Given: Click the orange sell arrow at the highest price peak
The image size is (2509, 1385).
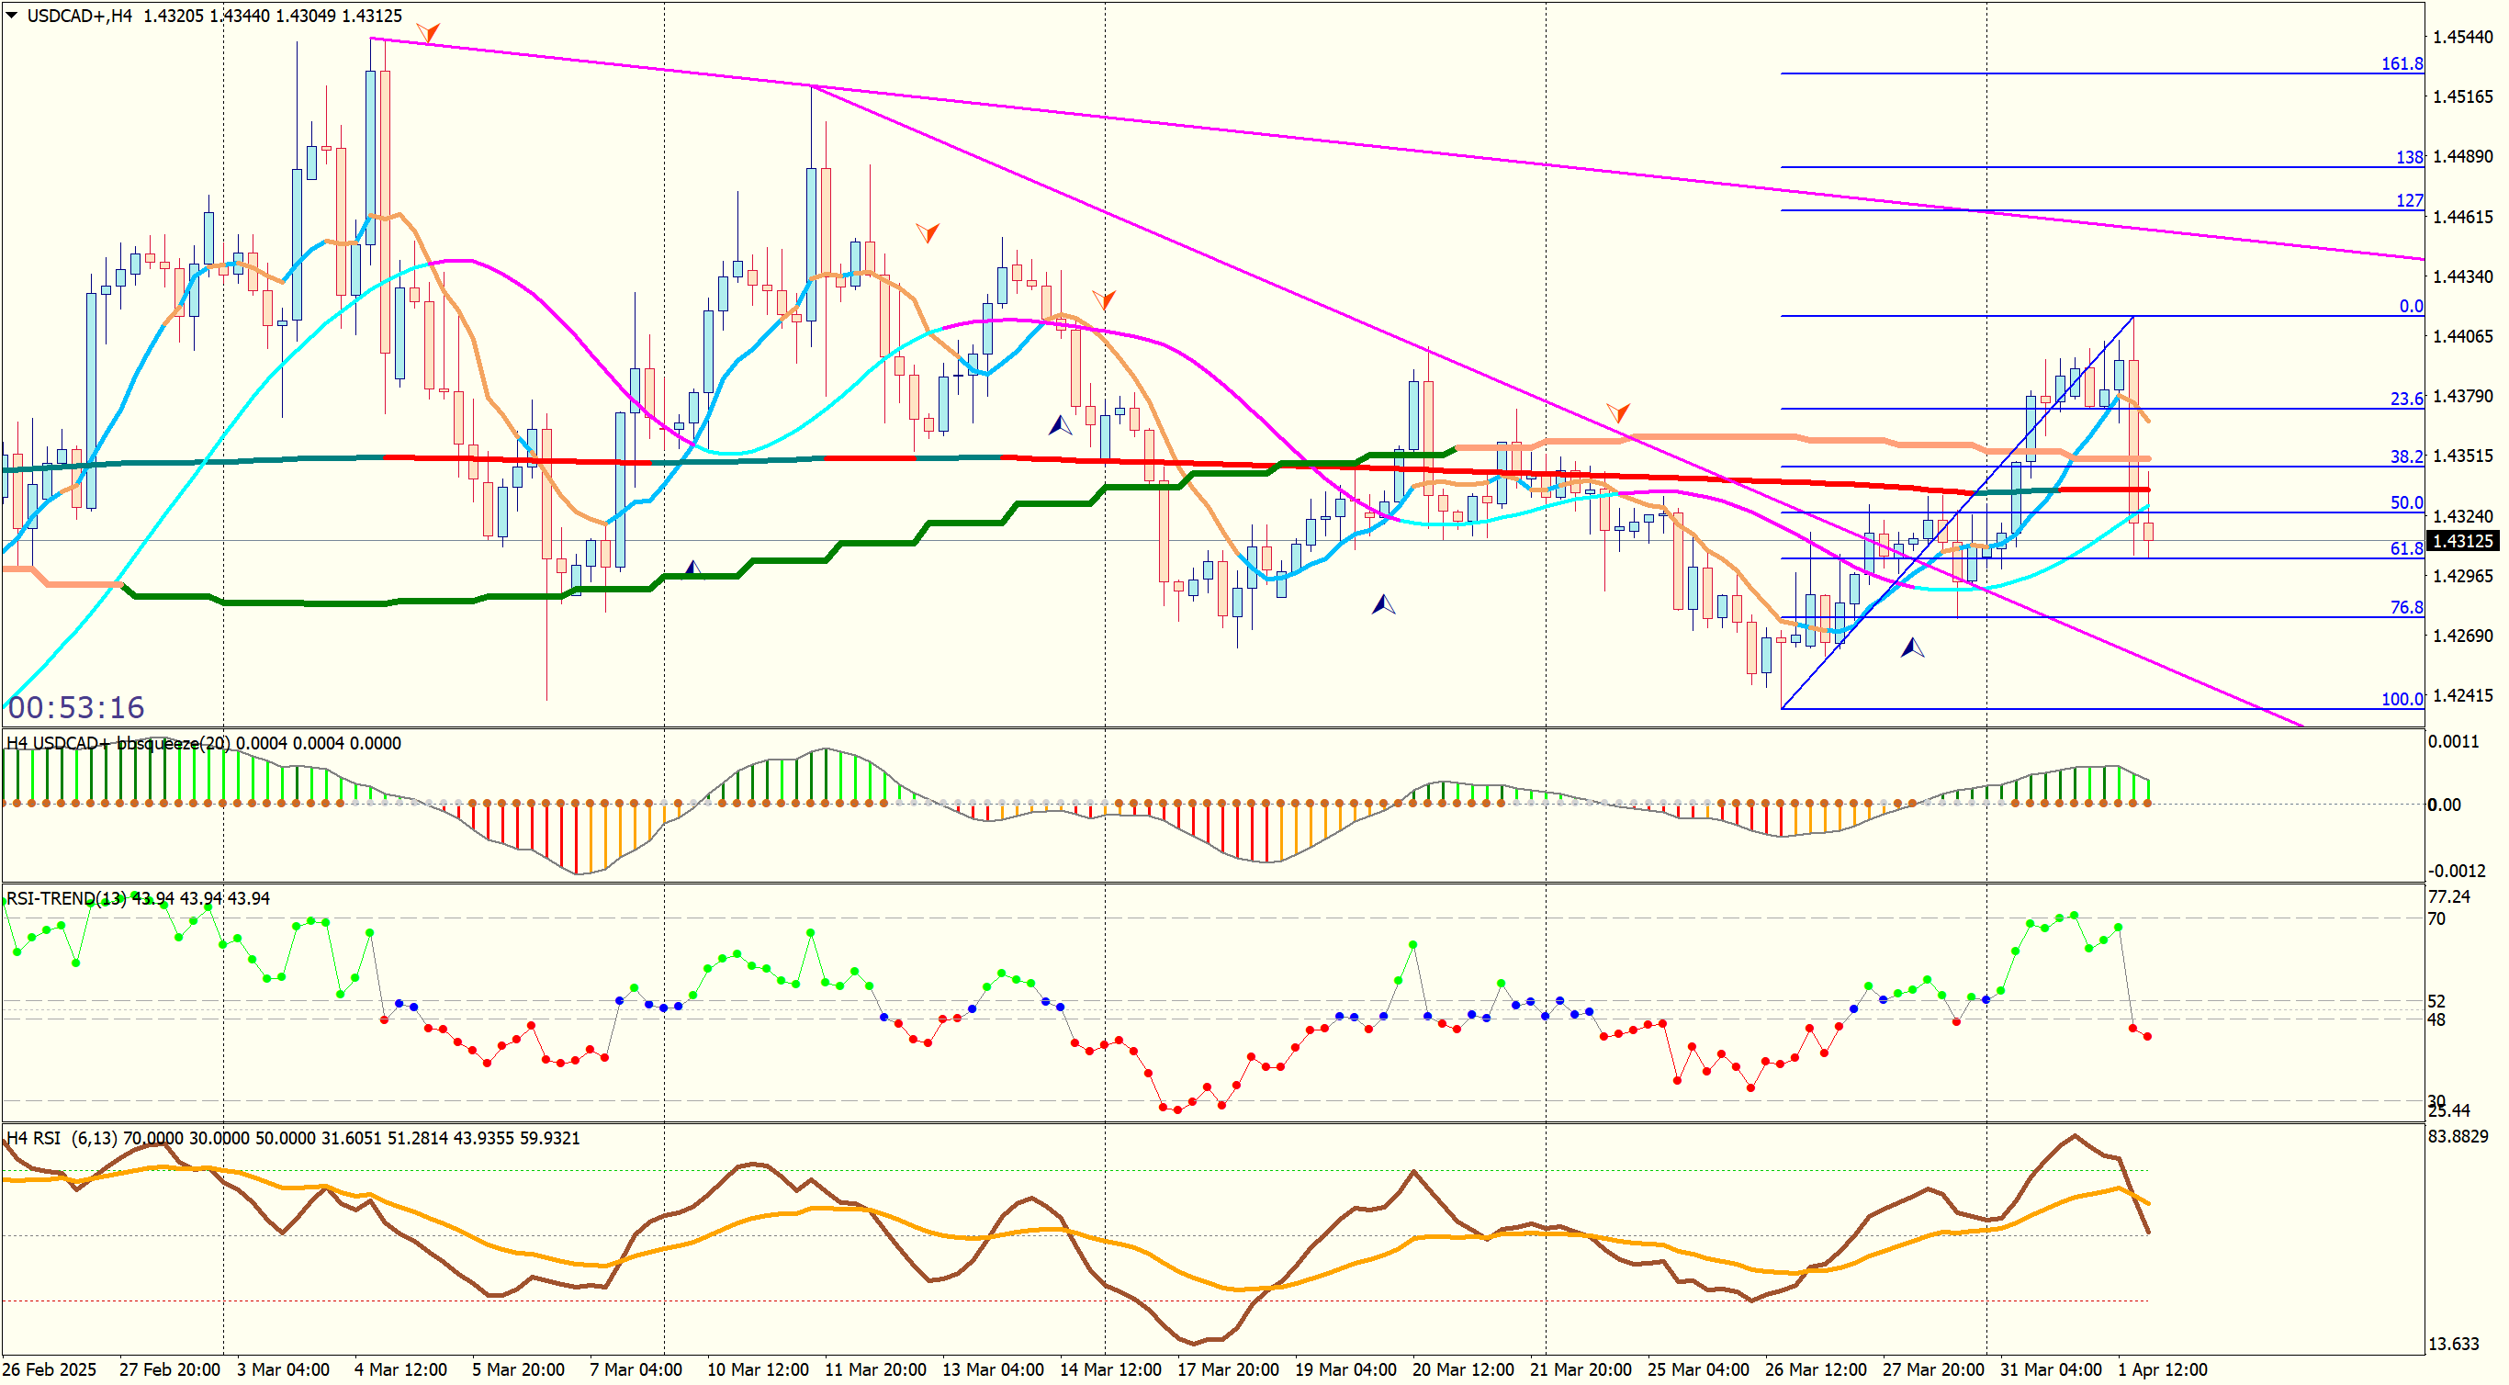Looking at the screenshot, I should (428, 33).
